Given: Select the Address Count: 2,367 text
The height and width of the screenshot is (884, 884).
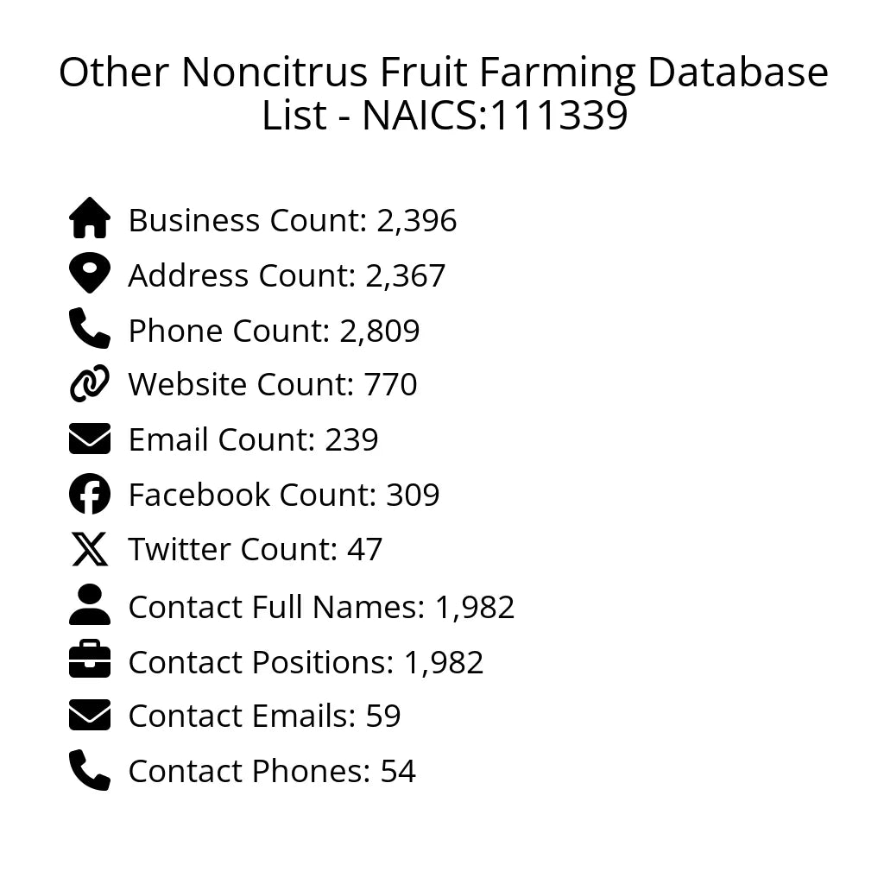Looking at the screenshot, I should (287, 276).
